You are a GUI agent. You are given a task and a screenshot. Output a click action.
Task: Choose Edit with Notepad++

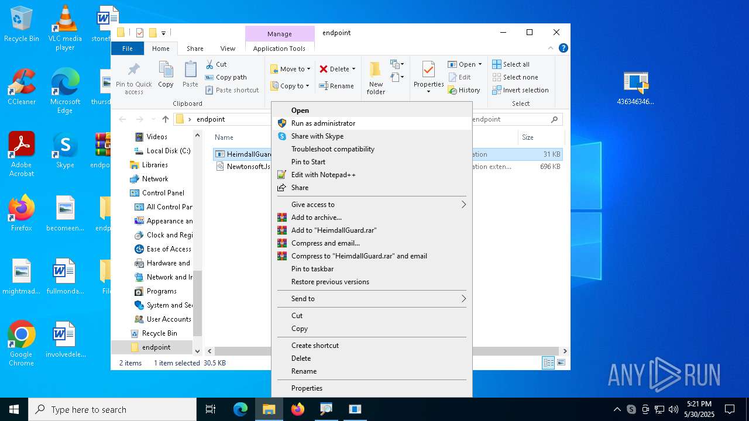(372, 175)
